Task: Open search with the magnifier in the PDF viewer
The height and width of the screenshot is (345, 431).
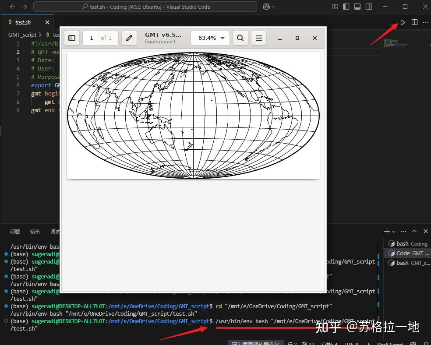Action: click(240, 38)
